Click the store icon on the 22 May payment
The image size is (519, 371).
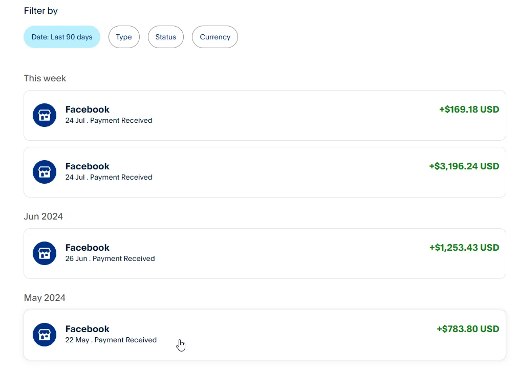[45, 335]
